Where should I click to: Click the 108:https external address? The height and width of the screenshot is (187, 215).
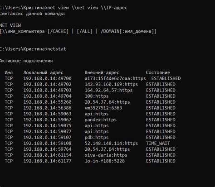pyautogui.click(x=97, y=96)
